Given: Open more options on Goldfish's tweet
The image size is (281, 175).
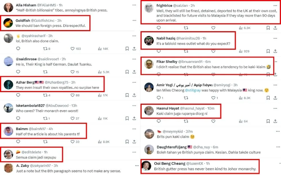Looking at the screenshot, I should pyautogui.click(x=134, y=21).
